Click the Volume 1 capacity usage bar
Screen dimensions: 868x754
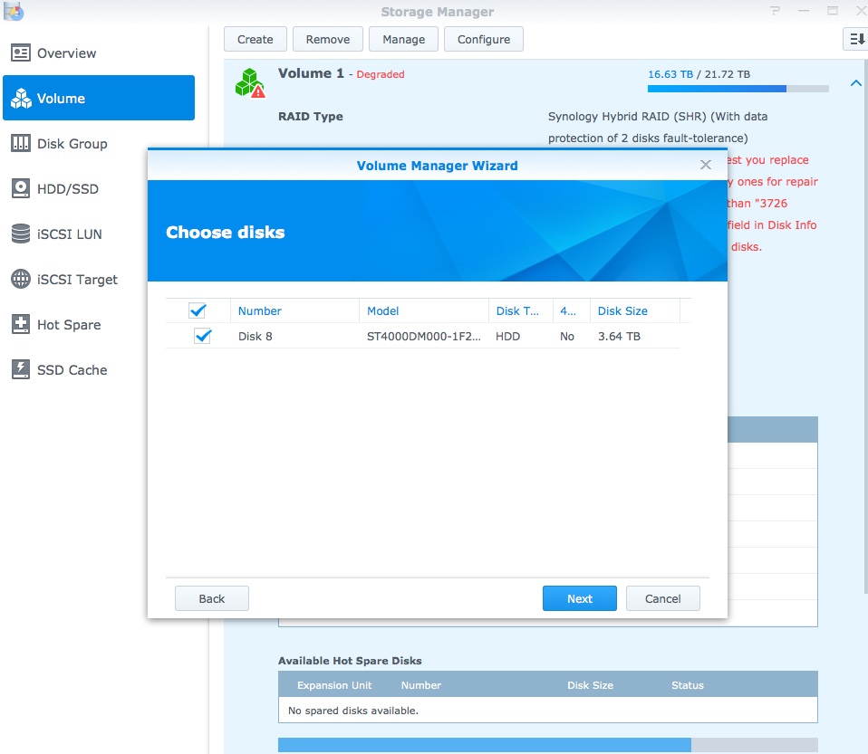(738, 89)
